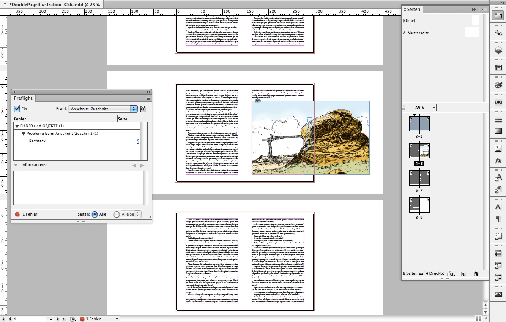The image size is (506, 322).
Task: Click the previous page arrow in status bar
Action: pos(9,319)
